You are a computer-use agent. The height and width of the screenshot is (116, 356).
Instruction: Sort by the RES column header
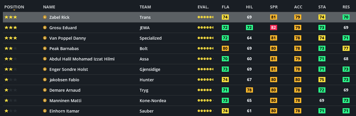click(346, 7)
